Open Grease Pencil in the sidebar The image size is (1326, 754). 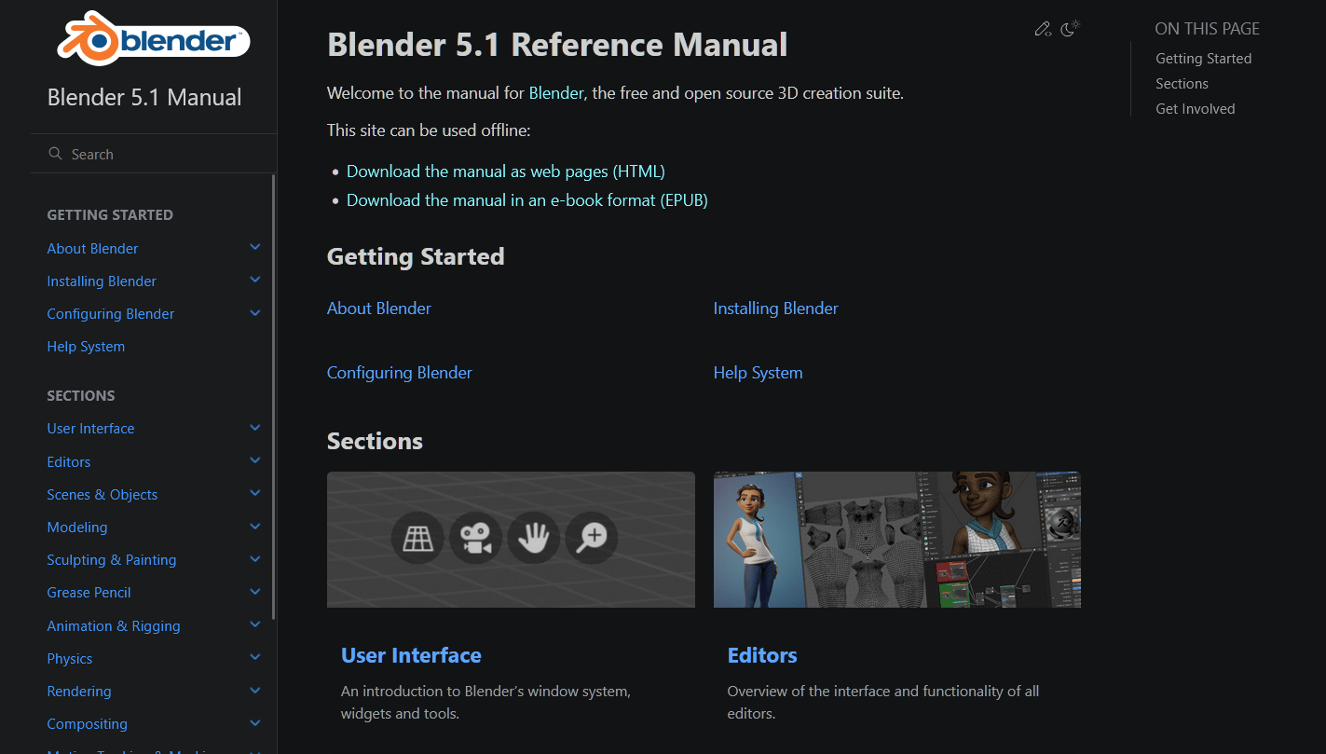click(89, 593)
